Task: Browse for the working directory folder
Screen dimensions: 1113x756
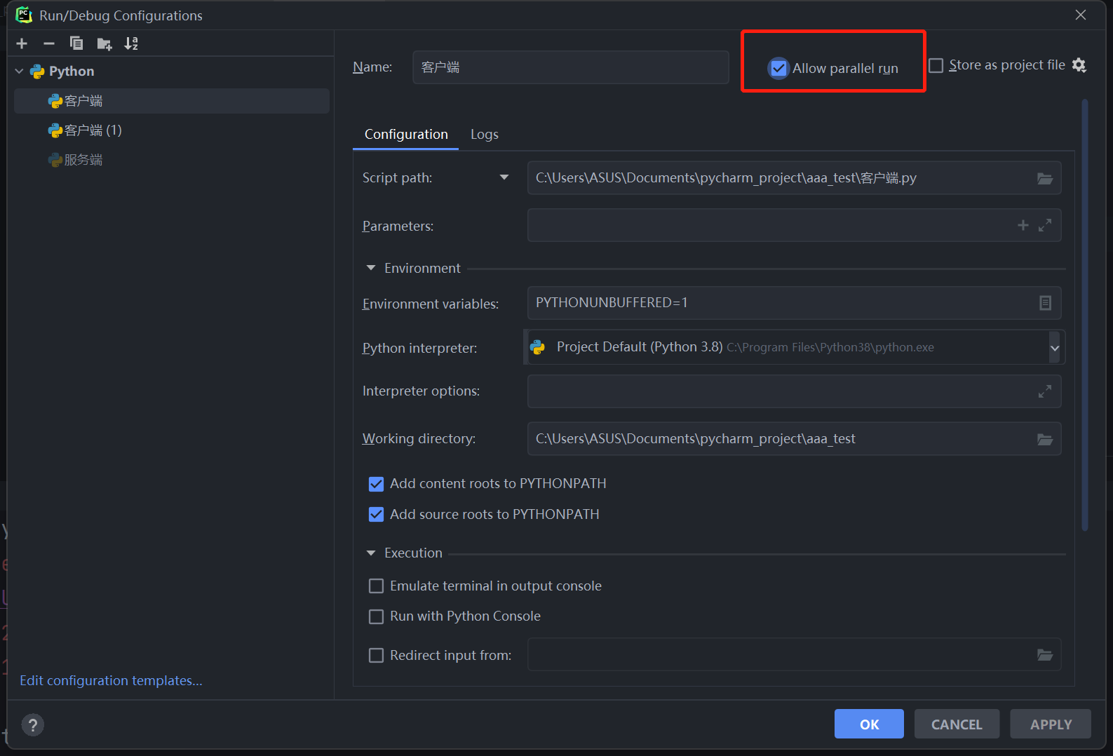Action: click(1045, 439)
